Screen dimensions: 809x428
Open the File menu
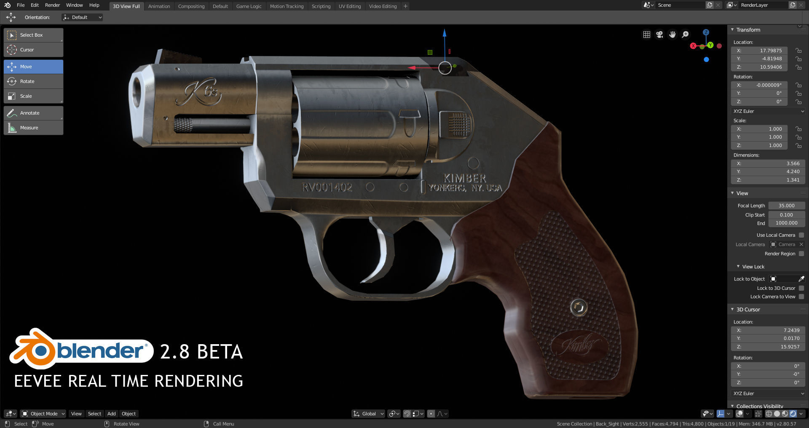coord(21,5)
